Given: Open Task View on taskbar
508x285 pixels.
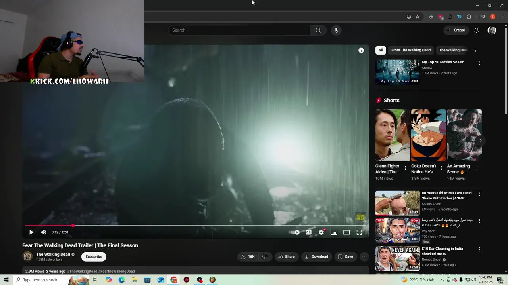Looking at the screenshot, I should click(95, 280).
